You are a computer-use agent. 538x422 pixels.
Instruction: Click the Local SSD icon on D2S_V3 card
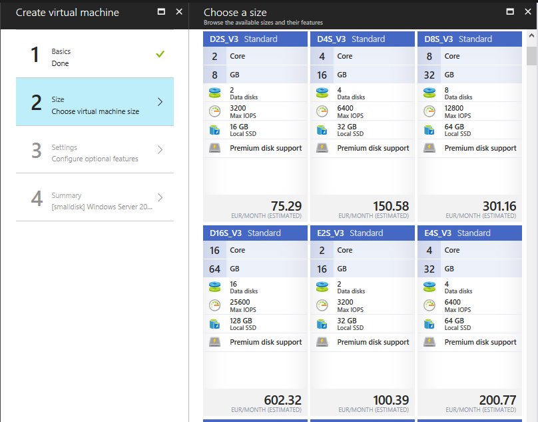click(215, 130)
